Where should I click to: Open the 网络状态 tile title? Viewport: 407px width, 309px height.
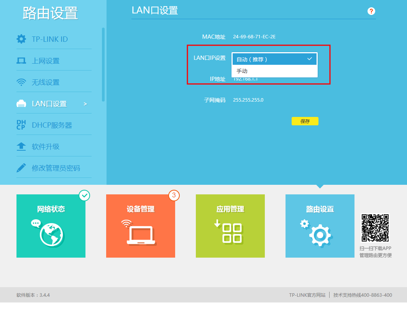click(51, 209)
